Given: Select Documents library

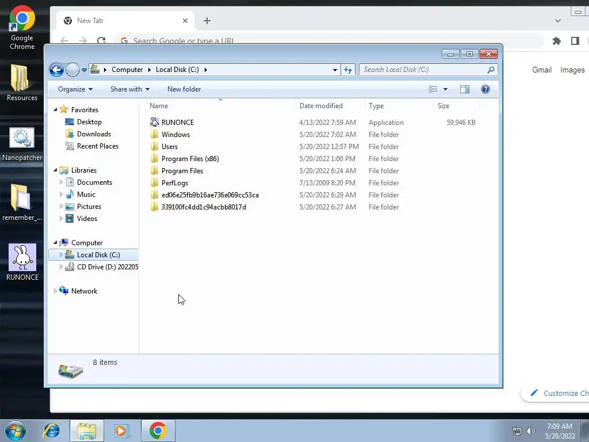Looking at the screenshot, I should point(94,182).
